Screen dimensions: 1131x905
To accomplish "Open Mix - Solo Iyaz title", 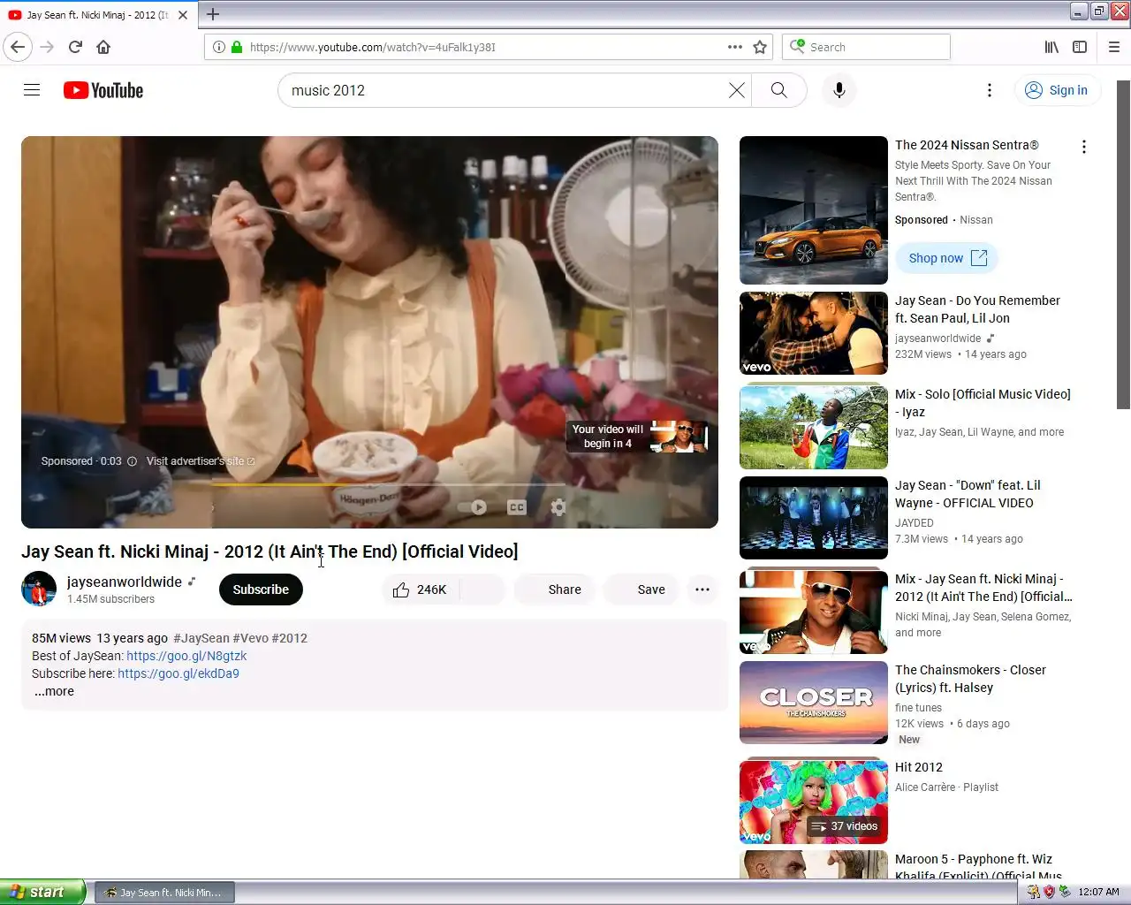I will coord(983,403).
